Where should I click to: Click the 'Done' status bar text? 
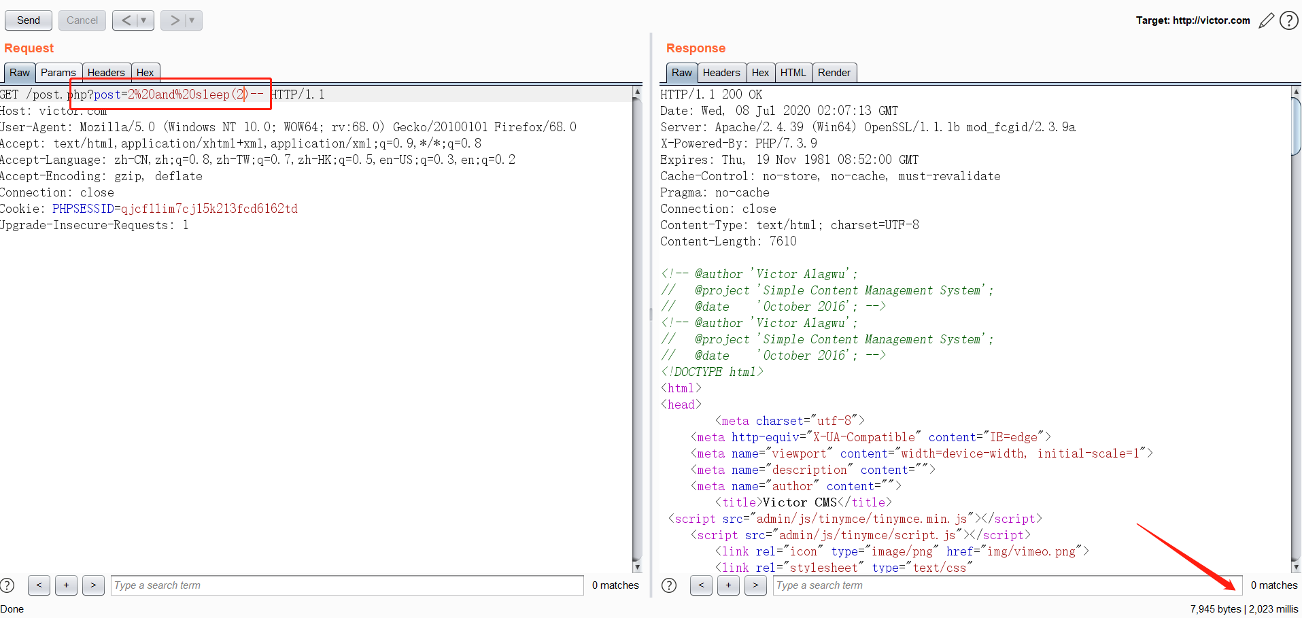(x=12, y=609)
